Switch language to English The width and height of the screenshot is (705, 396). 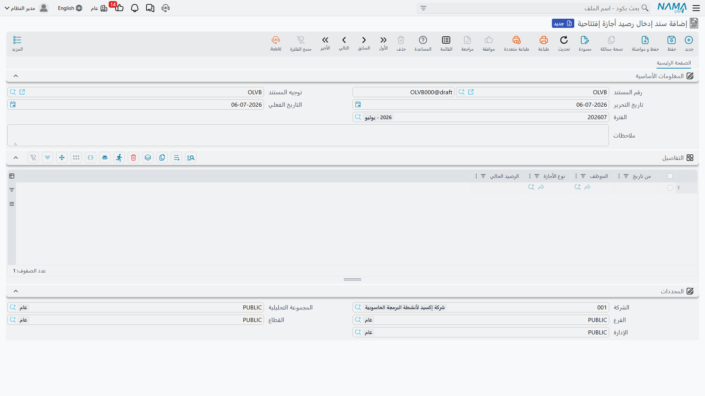70,8
